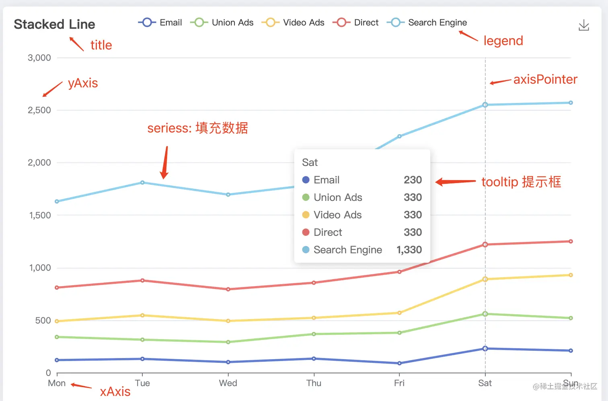Screen dimensions: 608x401
Task: Click the Search Engine data point on Sat
Action: (485, 105)
